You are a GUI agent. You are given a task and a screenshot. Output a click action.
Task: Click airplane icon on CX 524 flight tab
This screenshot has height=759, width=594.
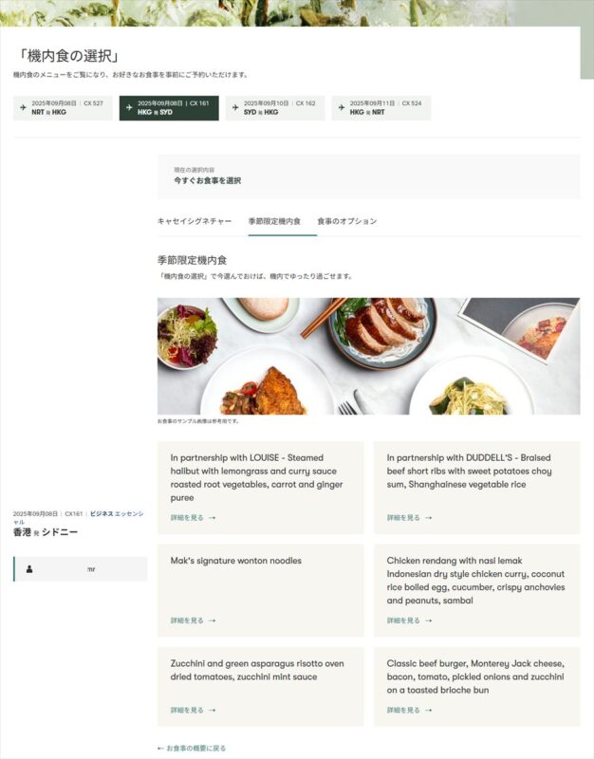click(342, 107)
